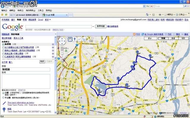Click the chain link icon
The width and height of the screenshot is (190, 118).
click(183, 34)
